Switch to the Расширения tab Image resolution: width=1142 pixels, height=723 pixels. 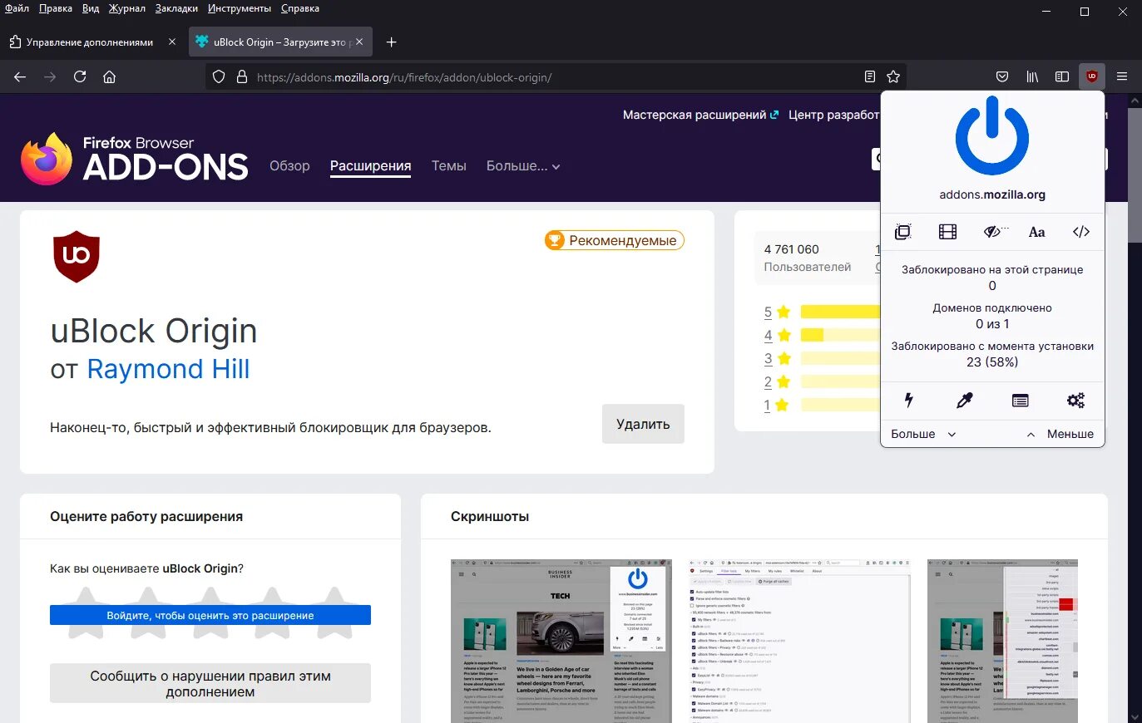[x=370, y=165]
